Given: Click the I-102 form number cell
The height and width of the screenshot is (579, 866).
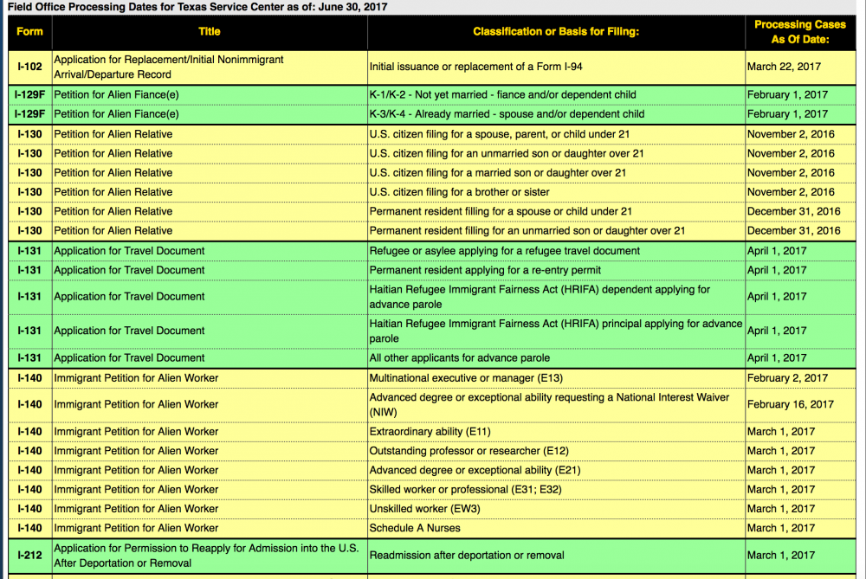Looking at the screenshot, I should [29, 67].
